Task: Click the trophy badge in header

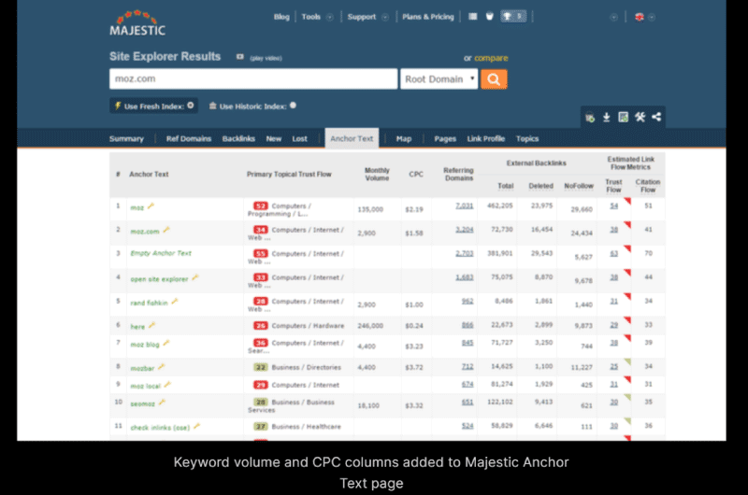Action: [513, 17]
